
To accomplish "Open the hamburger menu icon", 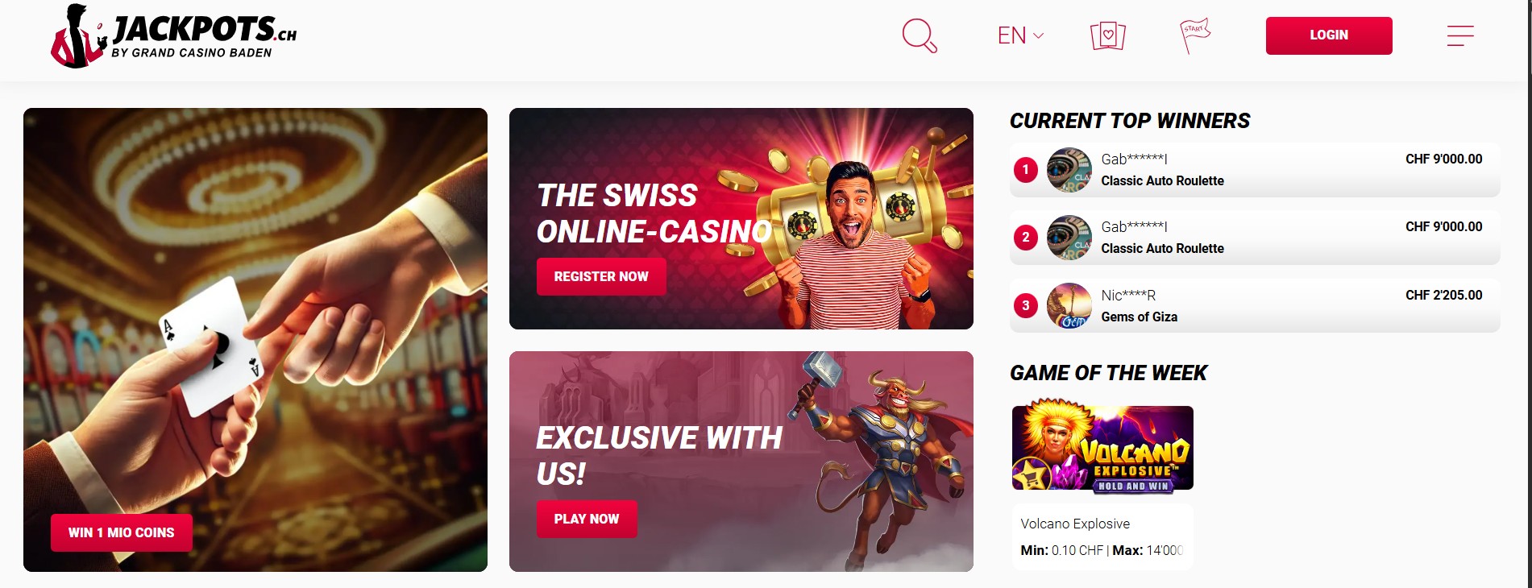I will coord(1460,35).
